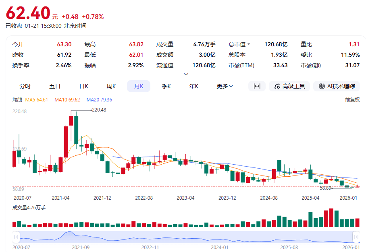Switch to the 五日 chart tab

[55, 86]
